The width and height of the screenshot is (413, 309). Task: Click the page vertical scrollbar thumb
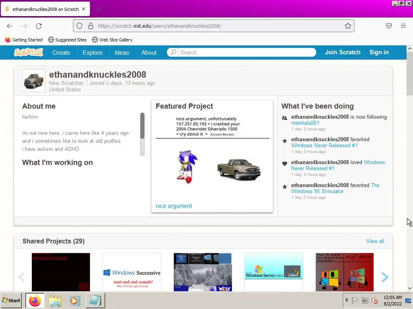point(410,74)
